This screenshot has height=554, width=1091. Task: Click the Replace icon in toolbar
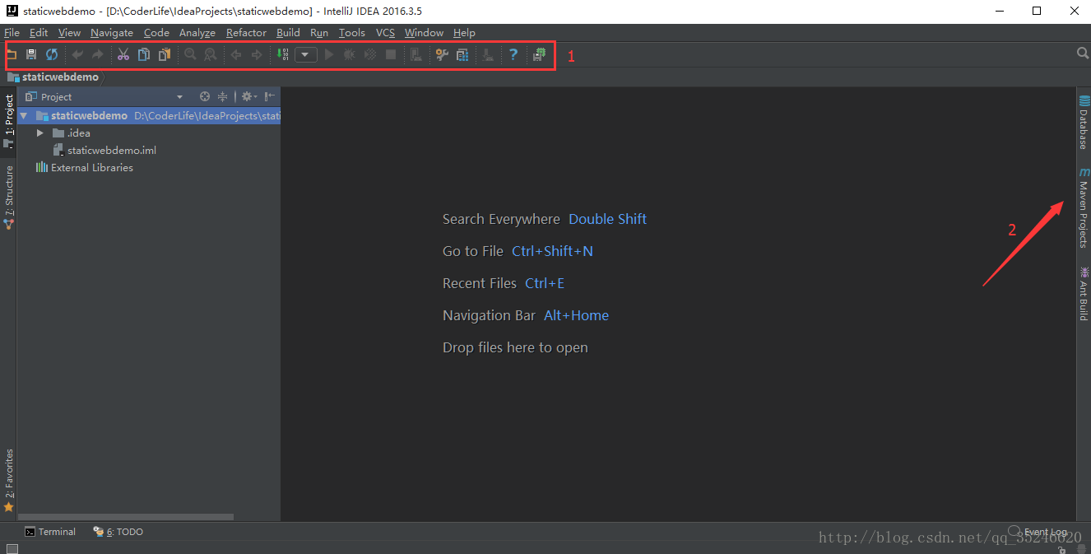[211, 54]
